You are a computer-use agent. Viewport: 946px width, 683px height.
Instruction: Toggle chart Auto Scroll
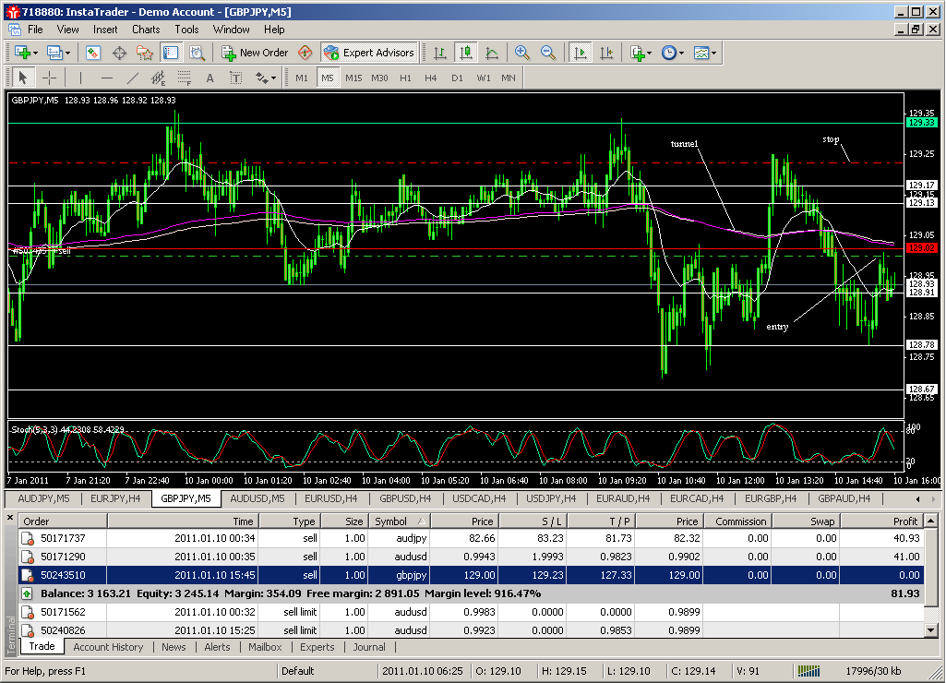(580, 54)
